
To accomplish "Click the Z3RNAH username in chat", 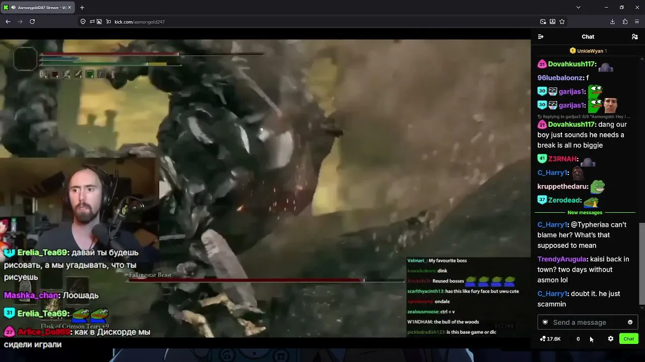I will (562, 159).
